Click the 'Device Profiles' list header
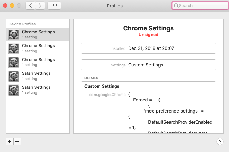Viewport: 229px width, 152px height. (x=22, y=24)
